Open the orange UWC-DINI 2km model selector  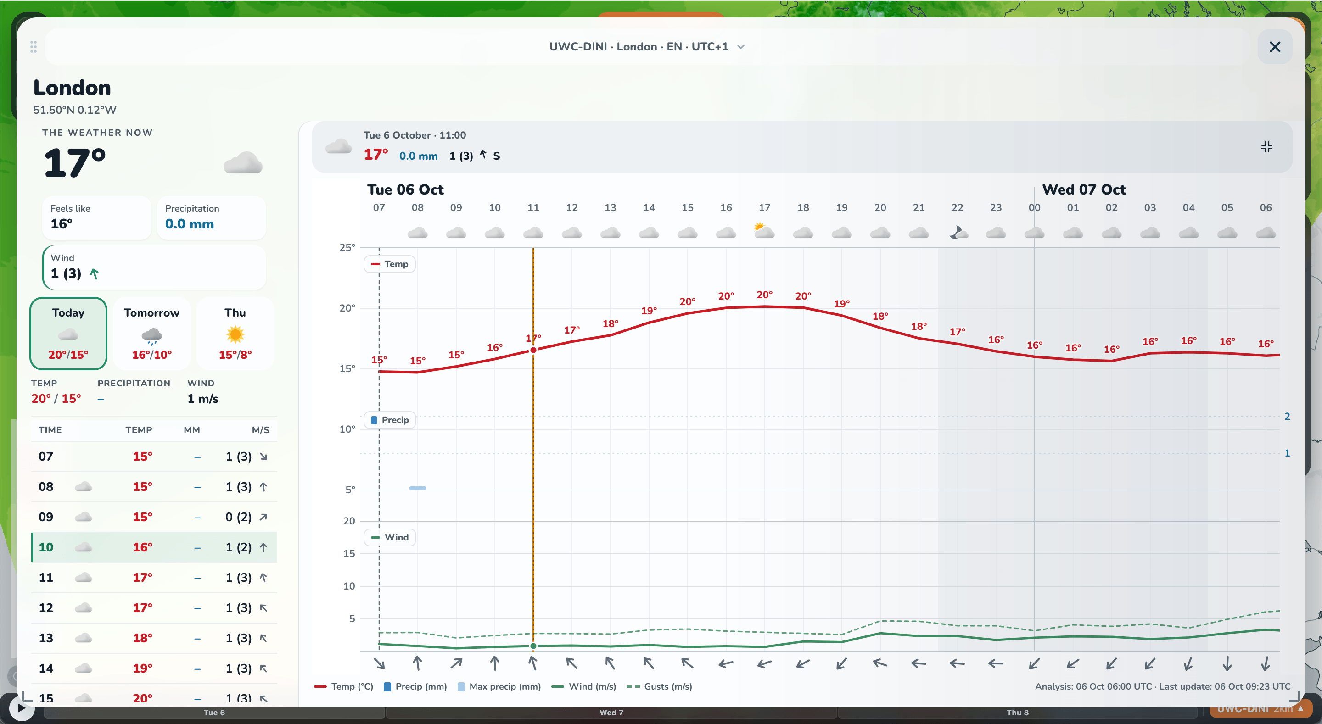click(1260, 710)
